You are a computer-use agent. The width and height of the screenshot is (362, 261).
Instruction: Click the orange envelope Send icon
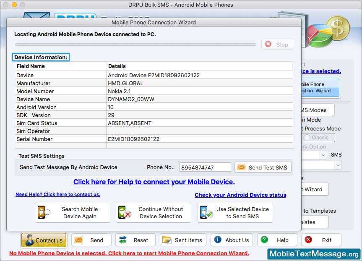tap(78, 240)
